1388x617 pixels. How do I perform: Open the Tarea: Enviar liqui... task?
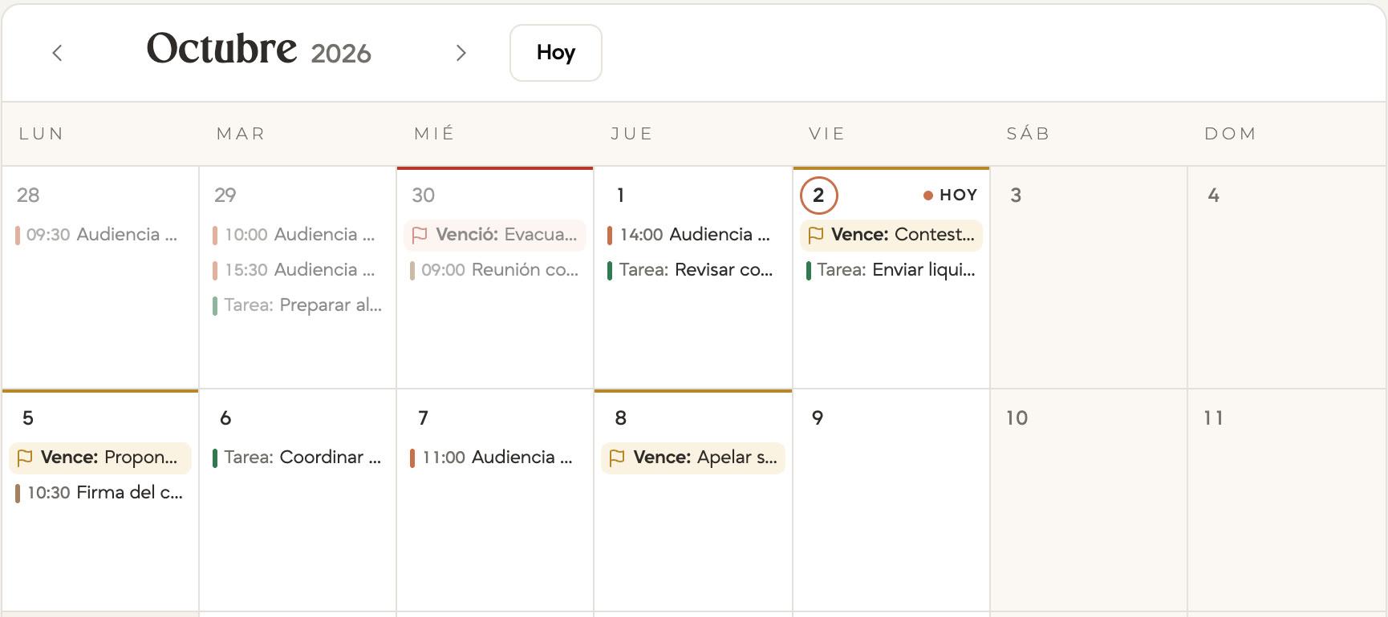[891, 270]
